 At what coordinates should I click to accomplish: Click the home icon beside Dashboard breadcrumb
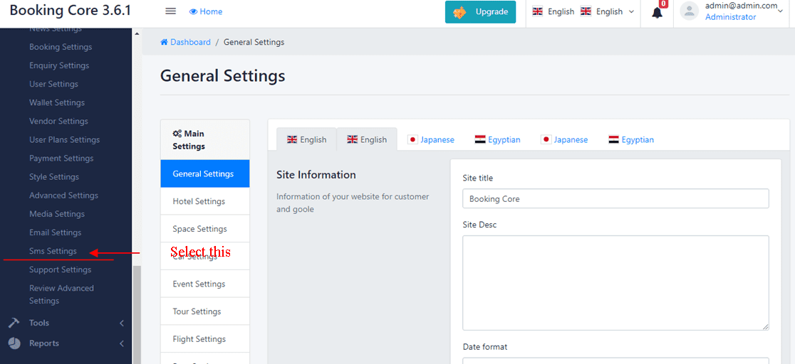coord(164,43)
